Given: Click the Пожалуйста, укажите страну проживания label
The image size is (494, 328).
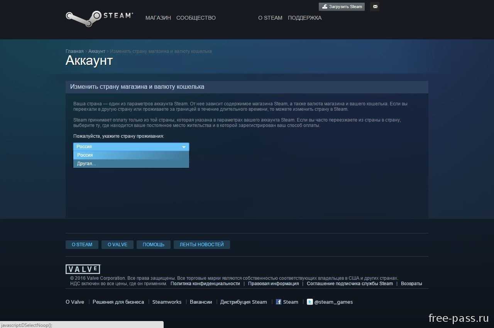Looking at the screenshot, I should pyautogui.click(x=118, y=136).
